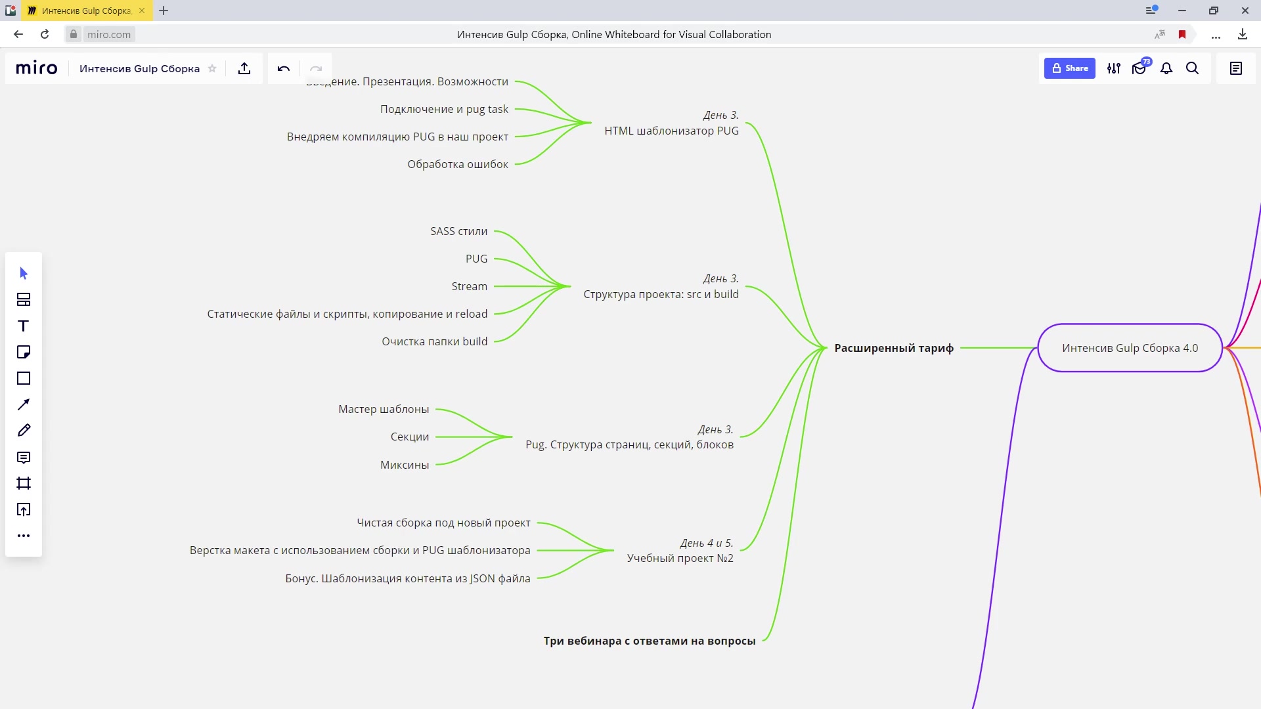This screenshot has height=709, width=1261.
Task: Select the PUG leaf node
Action: tap(476, 259)
